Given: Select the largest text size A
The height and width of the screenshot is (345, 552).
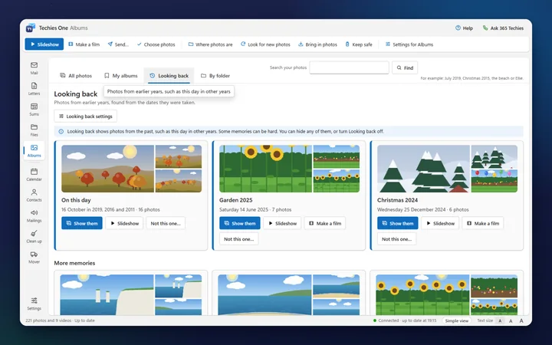Looking at the screenshot, I should click(521, 320).
